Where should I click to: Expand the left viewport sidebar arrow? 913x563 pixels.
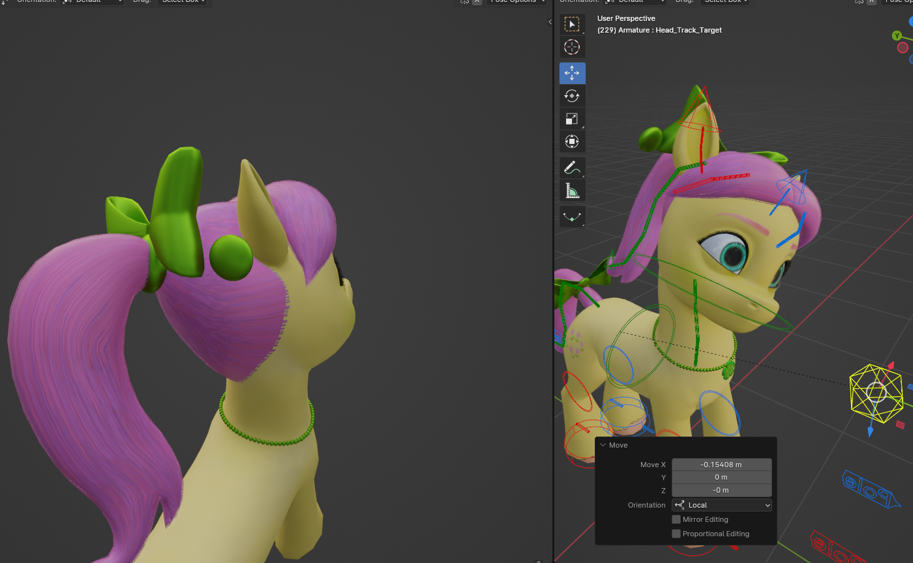tap(550, 22)
